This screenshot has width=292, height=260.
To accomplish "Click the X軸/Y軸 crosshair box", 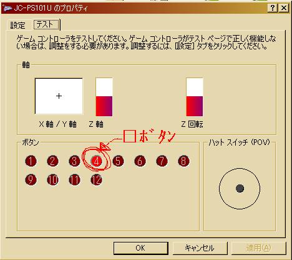I will point(59,96).
